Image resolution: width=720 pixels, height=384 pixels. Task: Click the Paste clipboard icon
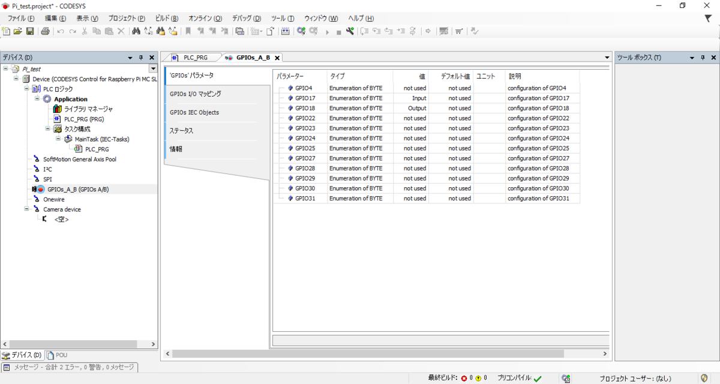tap(109, 31)
